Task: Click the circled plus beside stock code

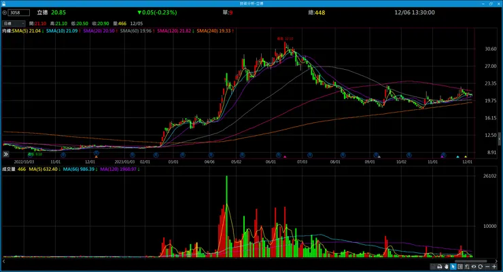Action: click(5, 12)
